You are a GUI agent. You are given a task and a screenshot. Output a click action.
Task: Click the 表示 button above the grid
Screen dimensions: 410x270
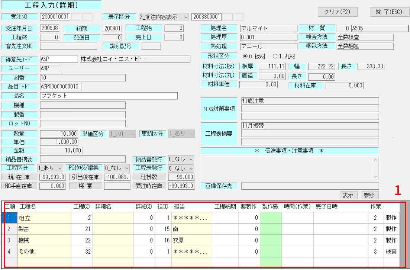click(x=348, y=195)
